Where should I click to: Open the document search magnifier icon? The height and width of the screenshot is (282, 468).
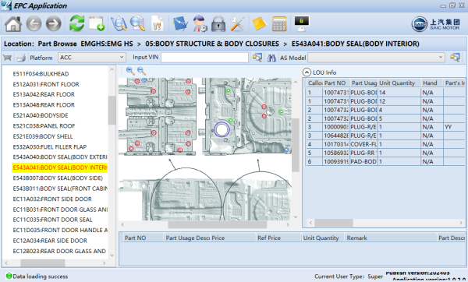(x=137, y=23)
